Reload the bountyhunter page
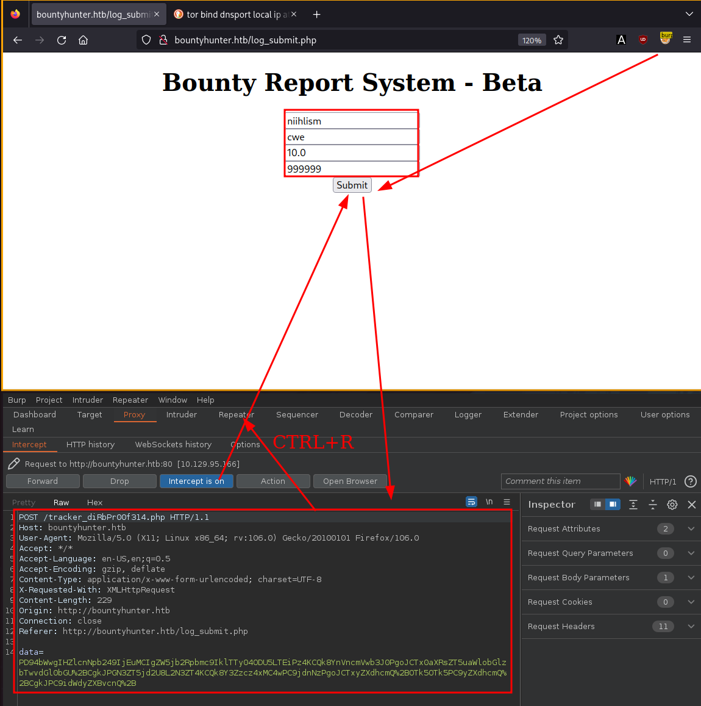Image resolution: width=701 pixels, height=706 pixels. [x=62, y=40]
